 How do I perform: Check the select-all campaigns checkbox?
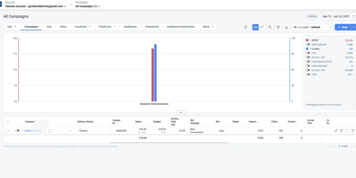8,121
